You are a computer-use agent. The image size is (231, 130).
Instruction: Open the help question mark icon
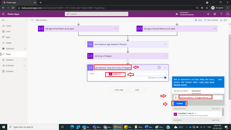(x=221, y=14)
